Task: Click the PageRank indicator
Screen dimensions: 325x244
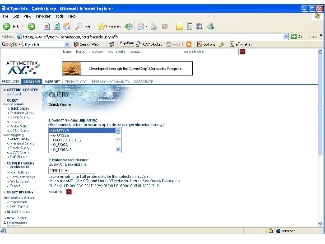Action: 127,43
